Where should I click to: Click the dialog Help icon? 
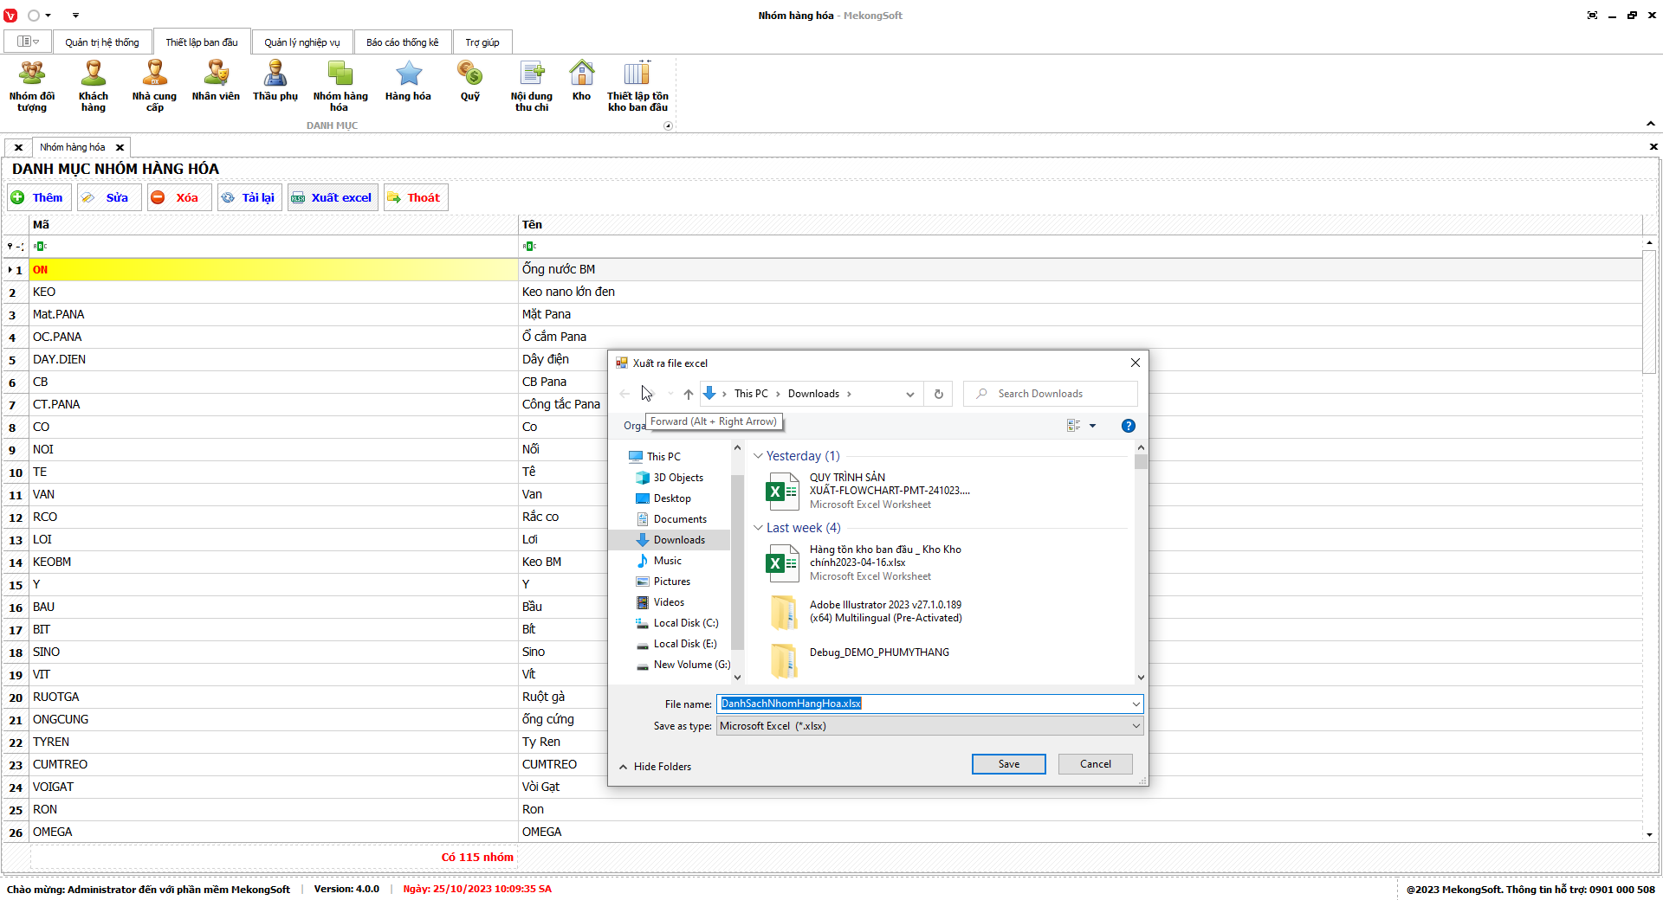(x=1129, y=426)
